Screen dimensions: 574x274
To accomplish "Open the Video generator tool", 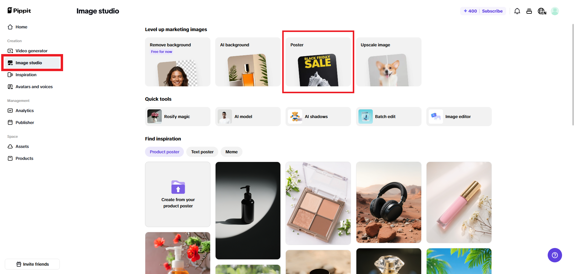I will point(31,51).
